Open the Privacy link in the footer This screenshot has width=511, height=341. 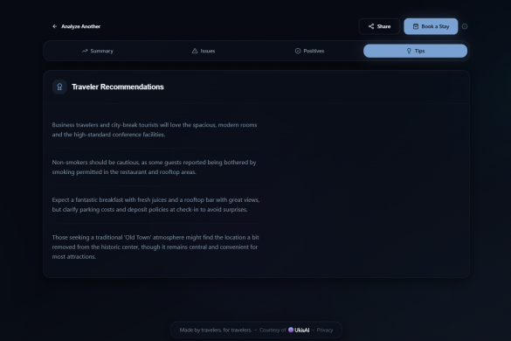325,330
